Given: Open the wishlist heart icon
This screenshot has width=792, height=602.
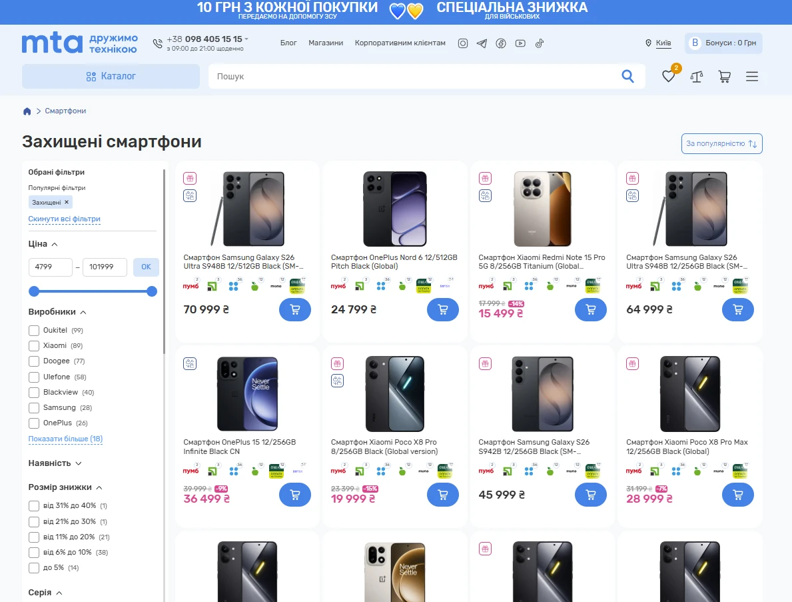Looking at the screenshot, I should (x=668, y=76).
